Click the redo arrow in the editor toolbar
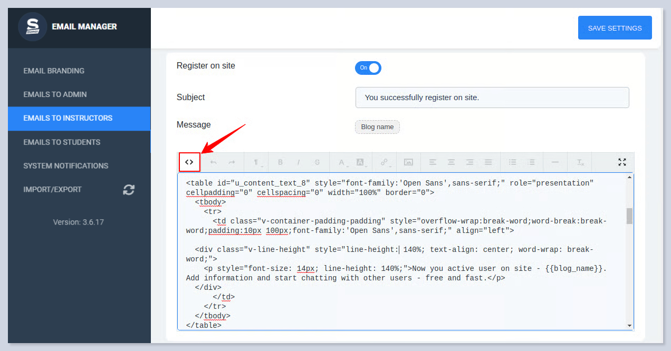The width and height of the screenshot is (671, 351). (232, 162)
